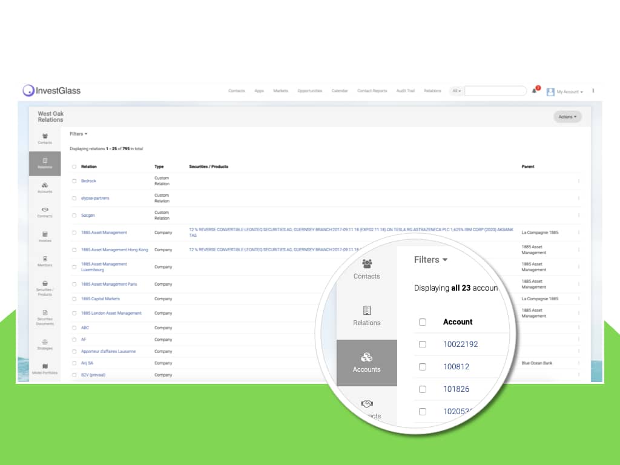Open the Actions dropdown button
This screenshot has width=620, height=465.
point(567,117)
